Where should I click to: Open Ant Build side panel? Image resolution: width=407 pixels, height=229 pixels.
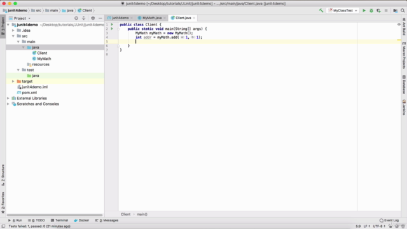404,27
